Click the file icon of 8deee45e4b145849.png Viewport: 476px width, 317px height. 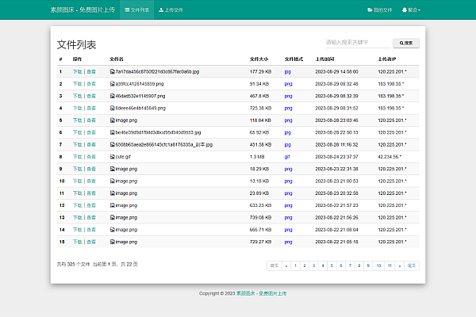[113, 108]
